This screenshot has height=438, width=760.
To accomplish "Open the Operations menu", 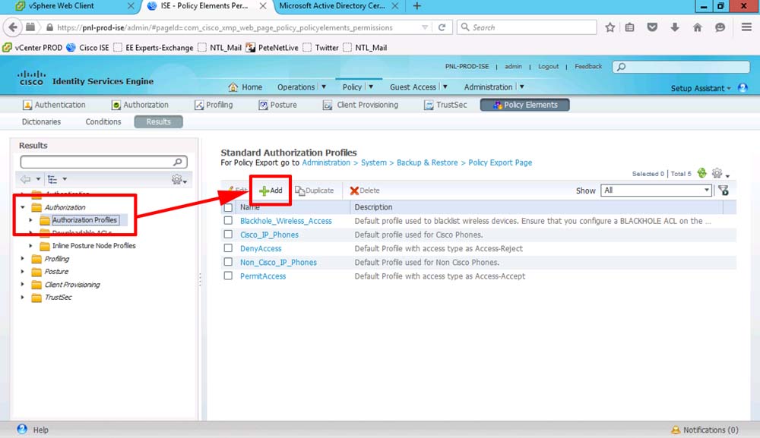I will (x=302, y=87).
